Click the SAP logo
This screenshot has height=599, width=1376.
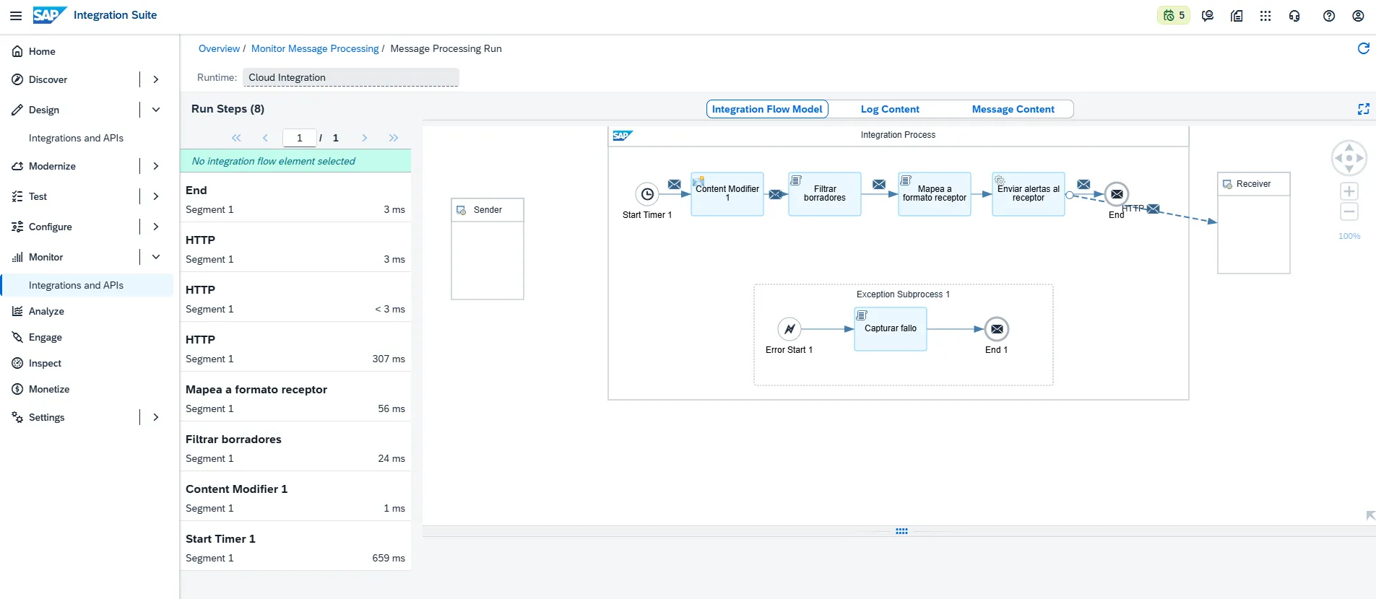[x=50, y=15]
